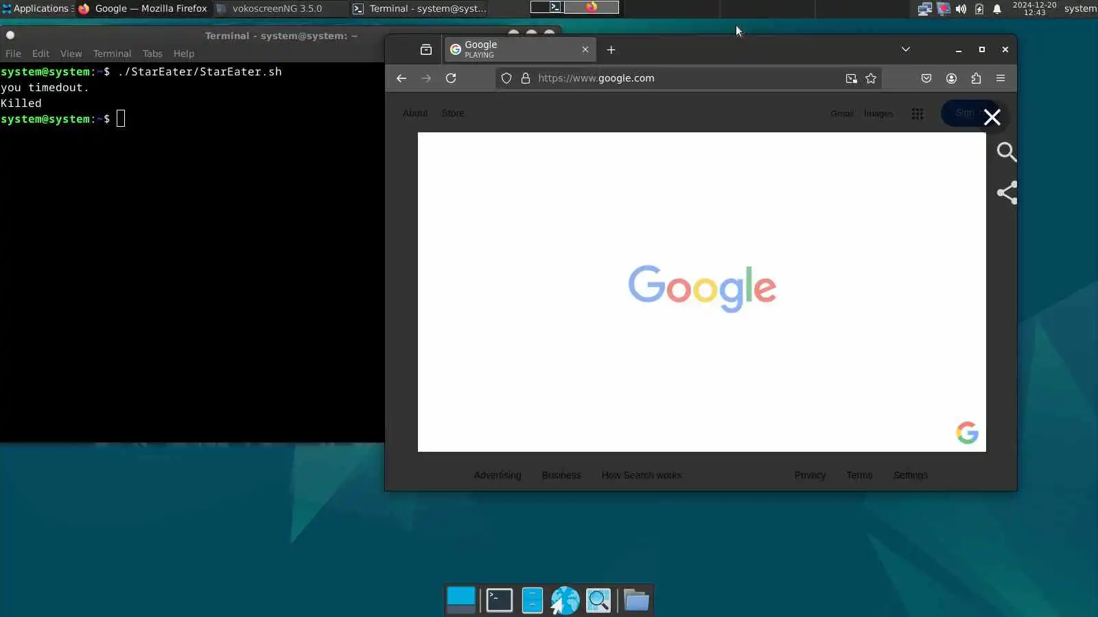Click the small Google G icon in image corner
The width and height of the screenshot is (1098, 617).
pyautogui.click(x=967, y=433)
